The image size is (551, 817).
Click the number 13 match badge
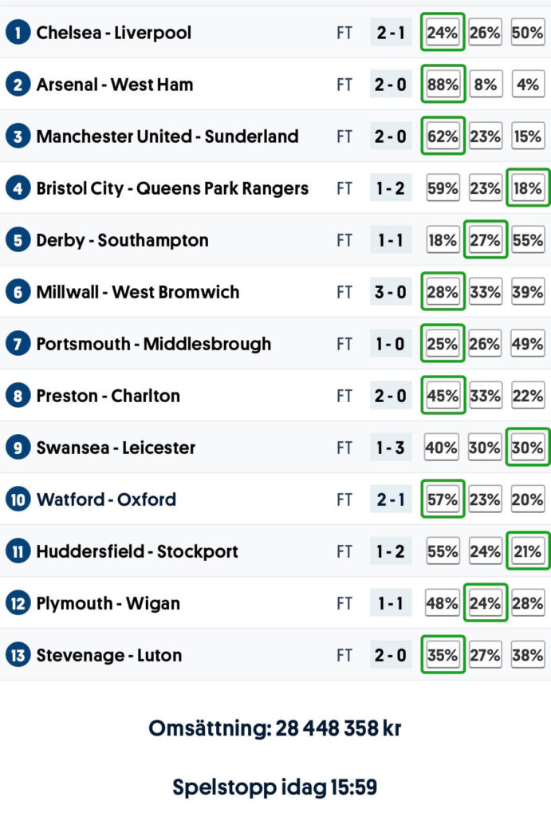pos(18,655)
